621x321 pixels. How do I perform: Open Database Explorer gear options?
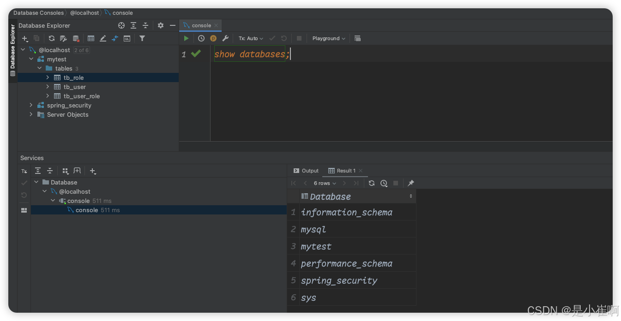click(161, 25)
